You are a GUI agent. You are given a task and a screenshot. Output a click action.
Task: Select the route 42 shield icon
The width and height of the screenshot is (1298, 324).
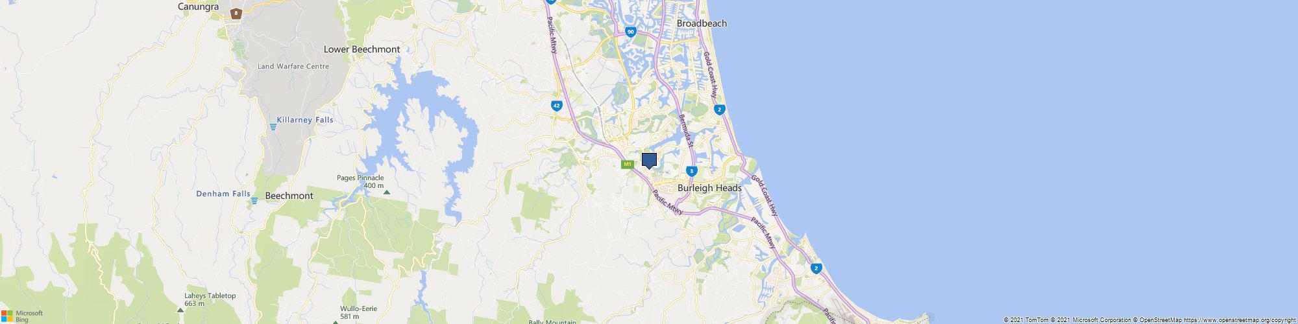[x=557, y=106]
